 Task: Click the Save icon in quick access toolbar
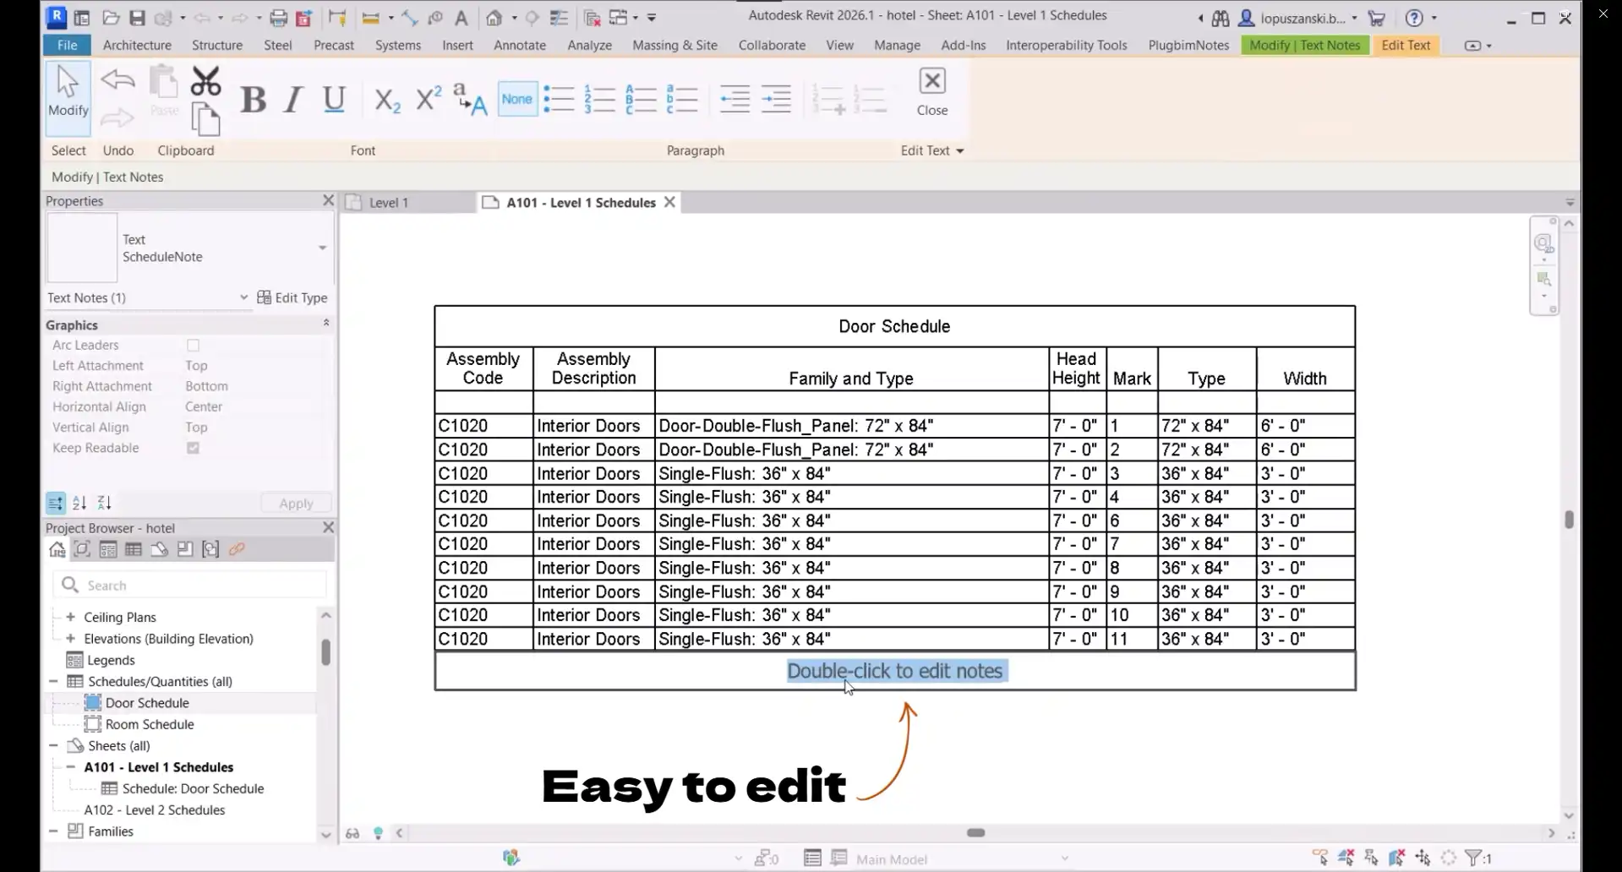click(x=137, y=18)
